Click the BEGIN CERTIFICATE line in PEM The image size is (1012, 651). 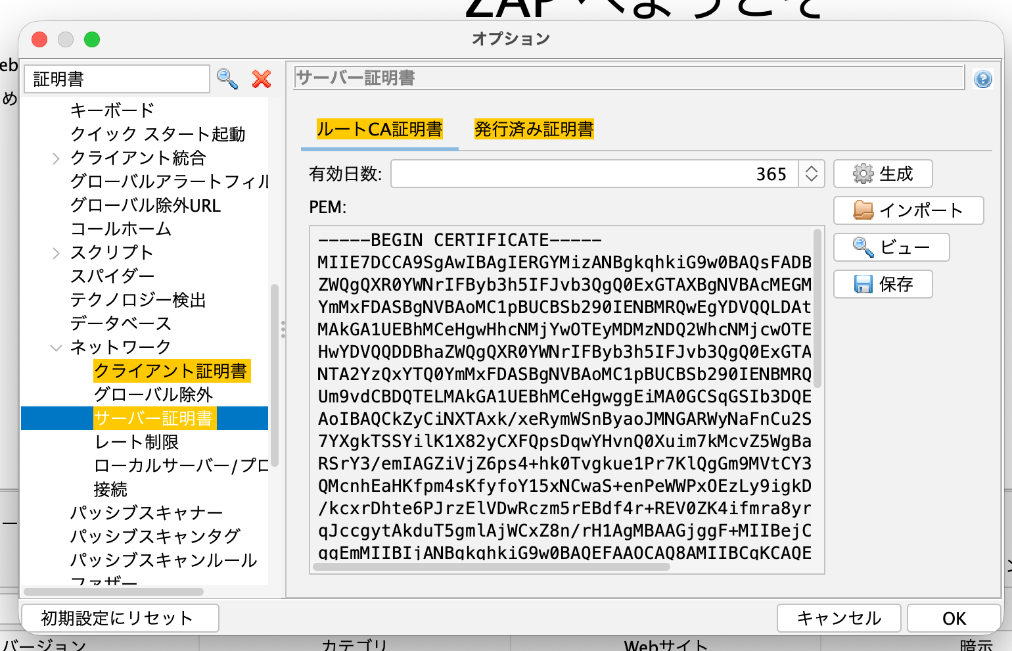point(459,240)
